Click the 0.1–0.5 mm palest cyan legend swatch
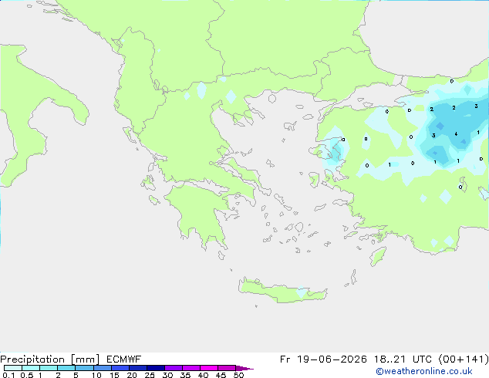Screen dimensions: 489x378 (13, 368)
